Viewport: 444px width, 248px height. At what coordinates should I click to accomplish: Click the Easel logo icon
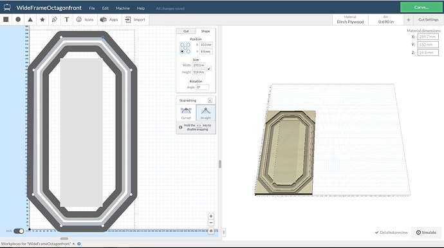coord(7,7)
